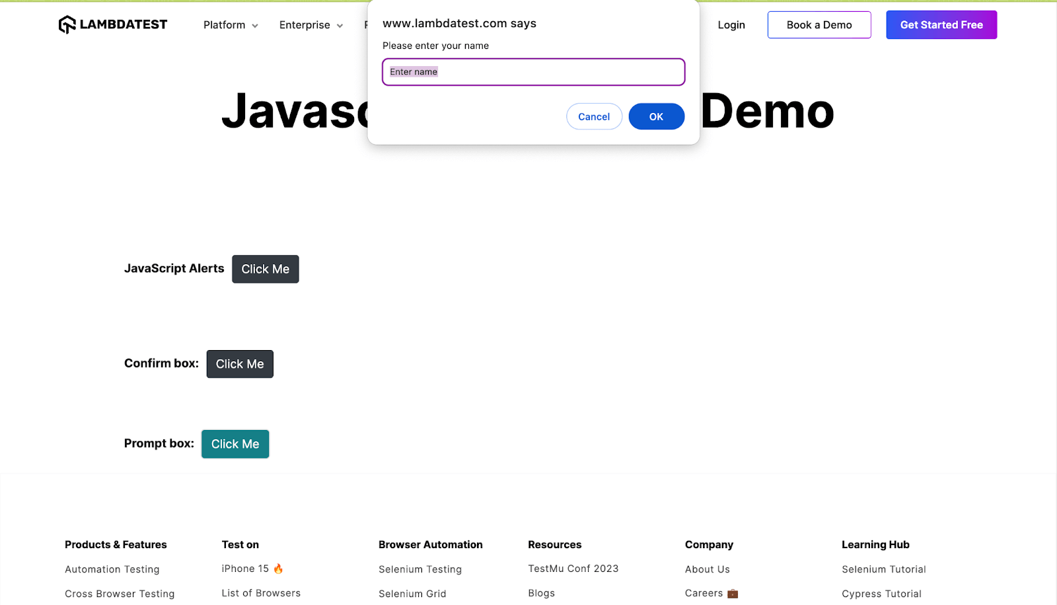The image size is (1057, 605).
Task: Click the Confirm box label
Action: [x=161, y=363]
